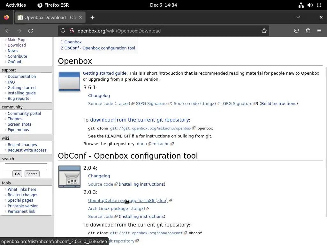Open the volume tray icon
The height and width of the screenshot is (245, 327).
click(x=310, y=5)
